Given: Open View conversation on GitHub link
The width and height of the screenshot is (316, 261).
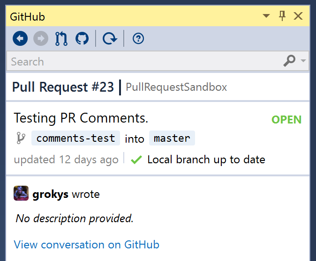Looking at the screenshot, I should coord(86,245).
